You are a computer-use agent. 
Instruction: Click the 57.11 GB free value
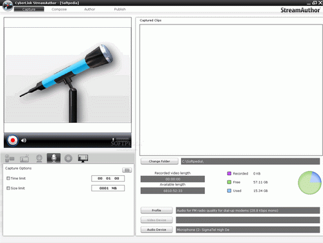point(260,182)
